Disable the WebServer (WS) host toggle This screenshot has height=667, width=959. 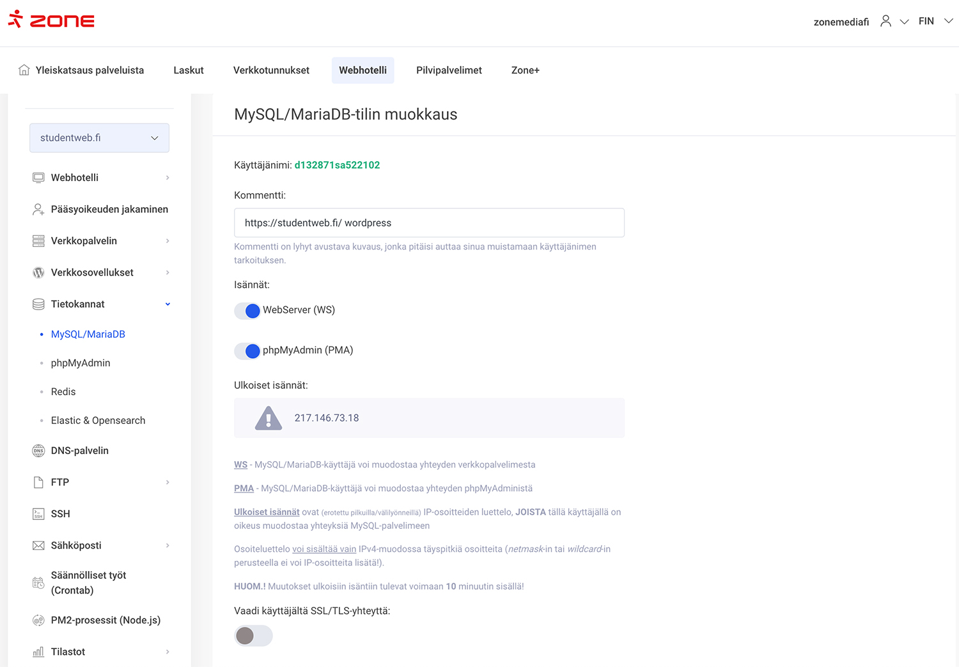[x=247, y=311]
